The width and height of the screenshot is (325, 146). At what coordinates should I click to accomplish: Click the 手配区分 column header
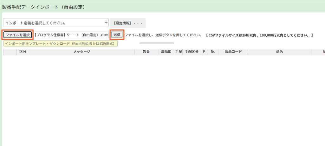[192, 52]
